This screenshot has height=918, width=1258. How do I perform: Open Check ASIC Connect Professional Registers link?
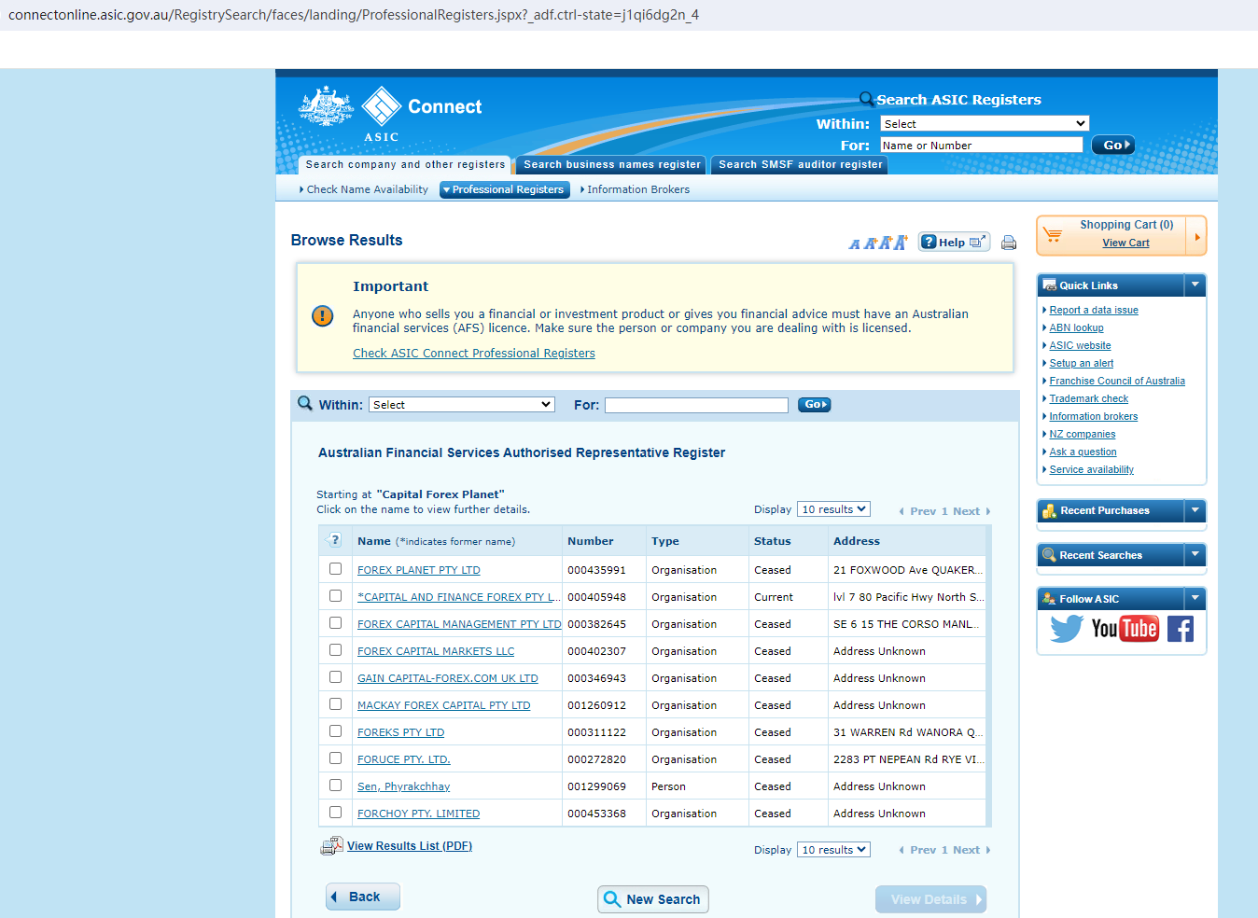pyautogui.click(x=474, y=354)
